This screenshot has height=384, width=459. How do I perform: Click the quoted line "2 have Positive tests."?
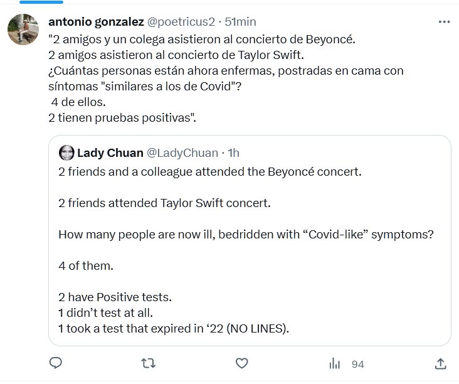tap(114, 297)
